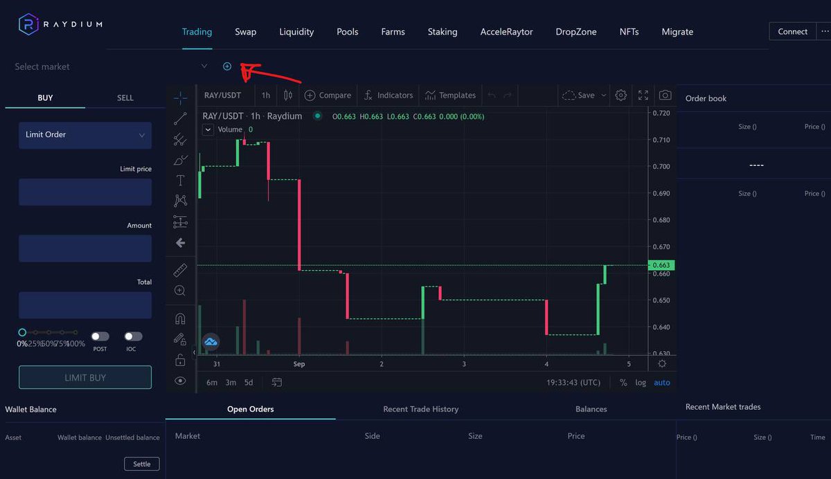The image size is (831, 479).
Task: Enter fullscreen chart mode
Action: coord(643,96)
